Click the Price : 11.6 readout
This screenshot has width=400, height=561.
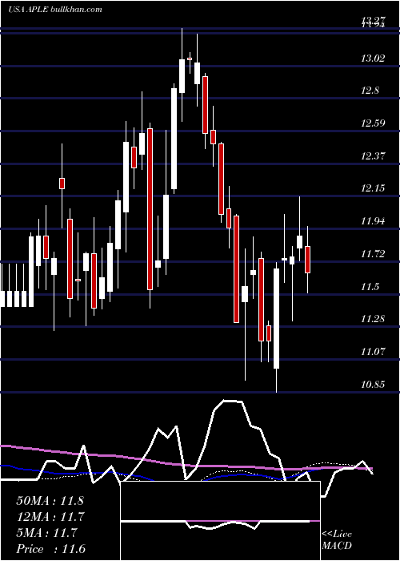(50, 549)
